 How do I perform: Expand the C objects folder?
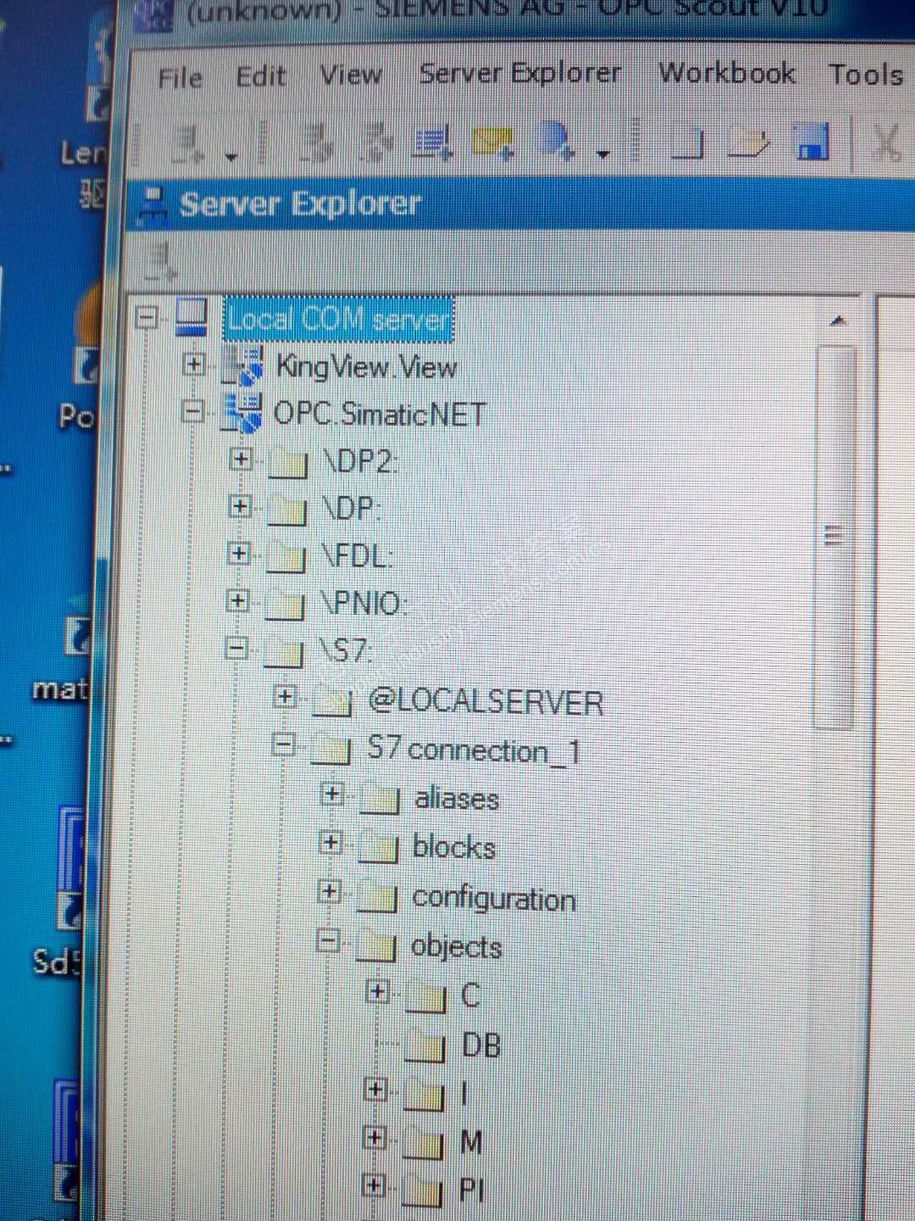(x=378, y=991)
